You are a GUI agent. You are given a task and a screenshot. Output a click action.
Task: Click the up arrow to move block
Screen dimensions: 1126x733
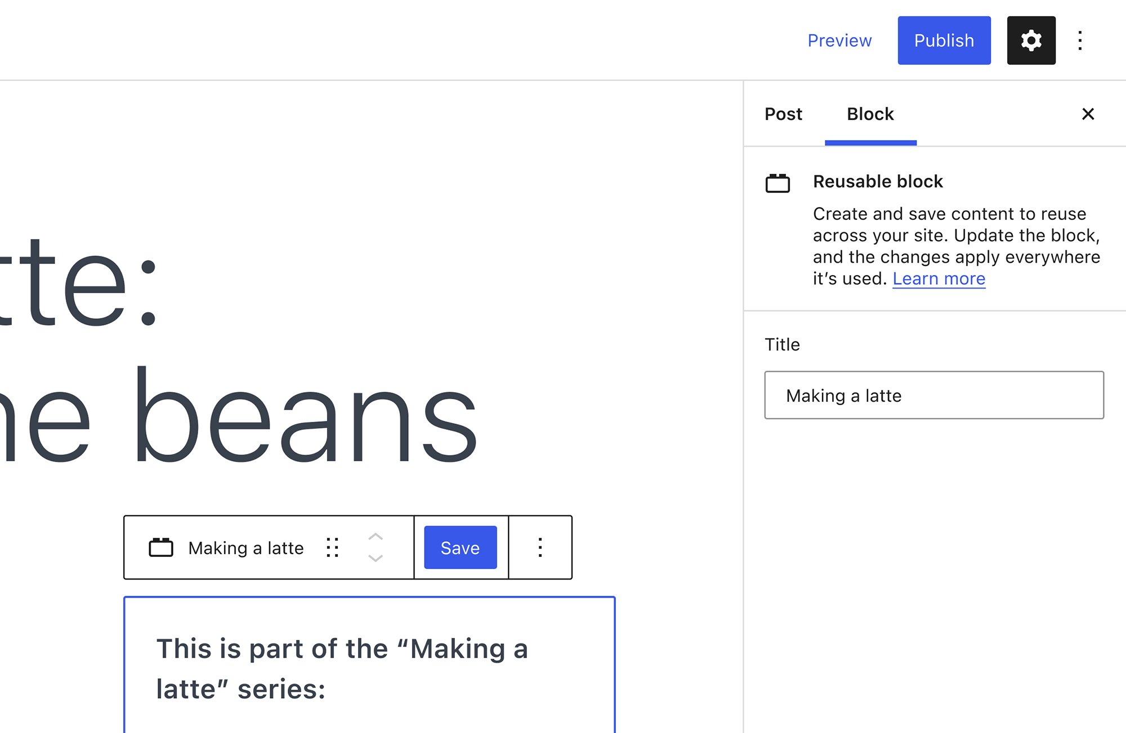(375, 537)
